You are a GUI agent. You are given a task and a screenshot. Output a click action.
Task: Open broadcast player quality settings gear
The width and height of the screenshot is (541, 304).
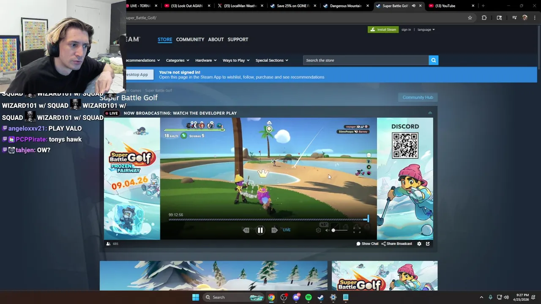(318, 230)
